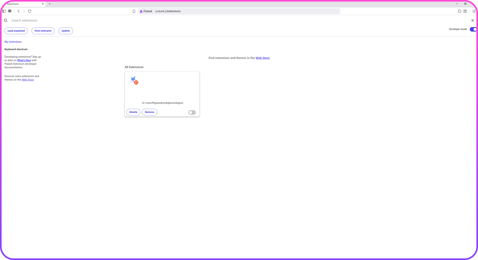Open the What's New link
Image resolution: width=478 pixels, height=260 pixels.
point(24,60)
